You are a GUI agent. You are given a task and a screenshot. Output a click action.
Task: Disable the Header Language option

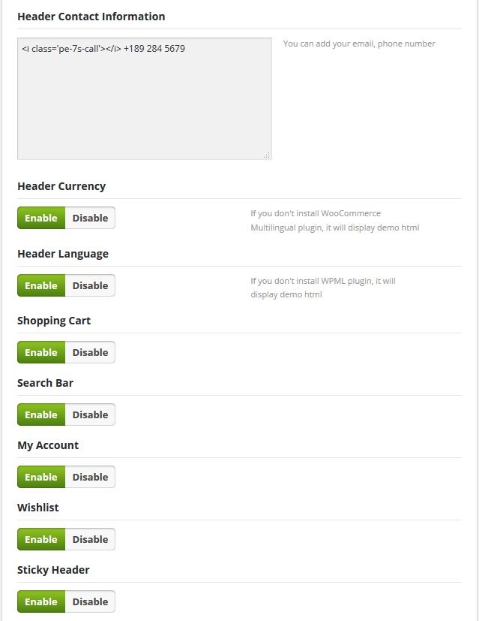90,285
